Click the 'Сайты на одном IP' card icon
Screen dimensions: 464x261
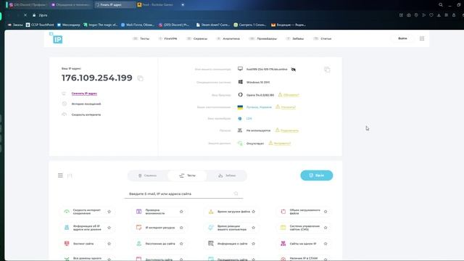point(283,244)
